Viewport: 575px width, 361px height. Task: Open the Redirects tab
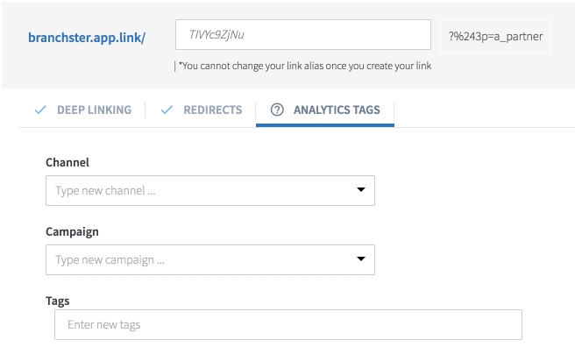tap(212, 110)
